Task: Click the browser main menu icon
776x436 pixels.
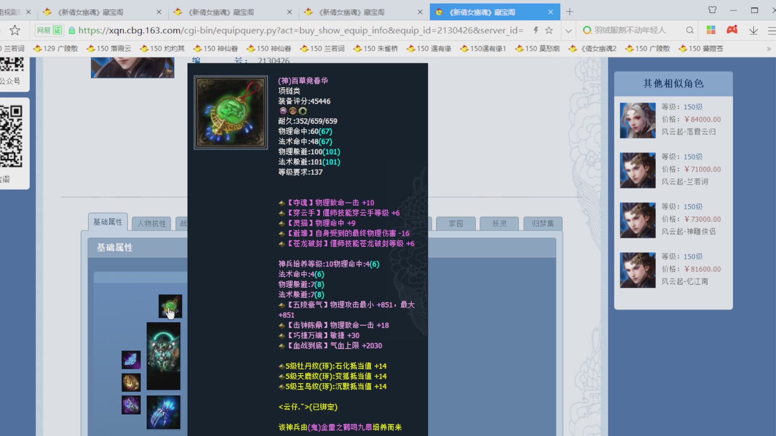Action: [x=772, y=30]
